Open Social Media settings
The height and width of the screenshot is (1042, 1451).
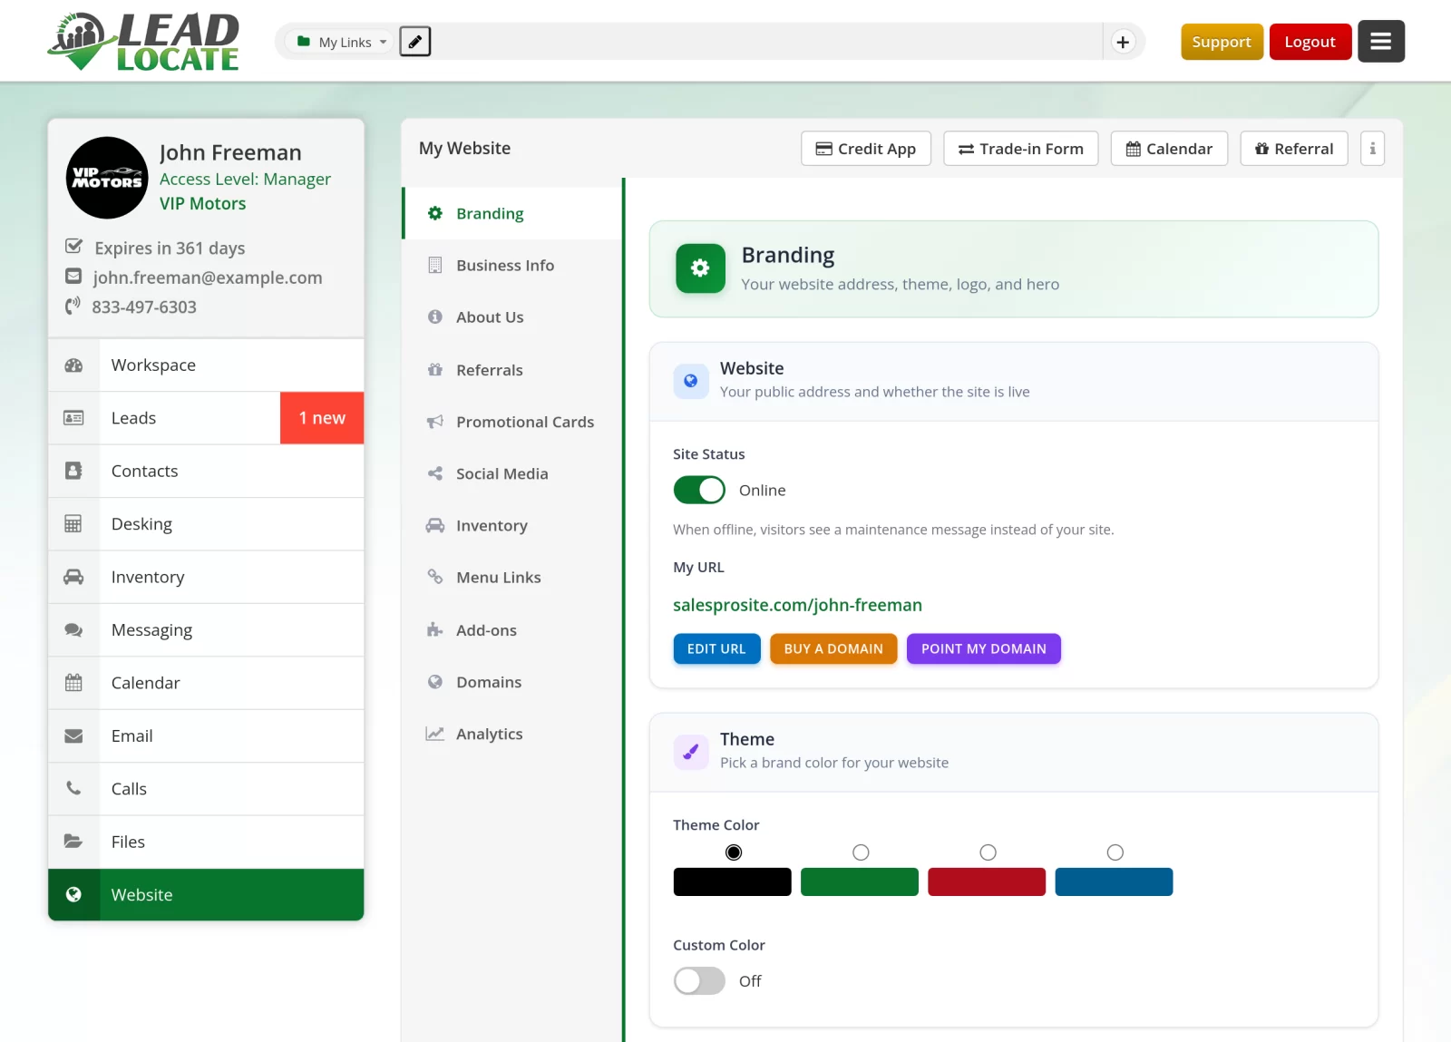pos(513,473)
